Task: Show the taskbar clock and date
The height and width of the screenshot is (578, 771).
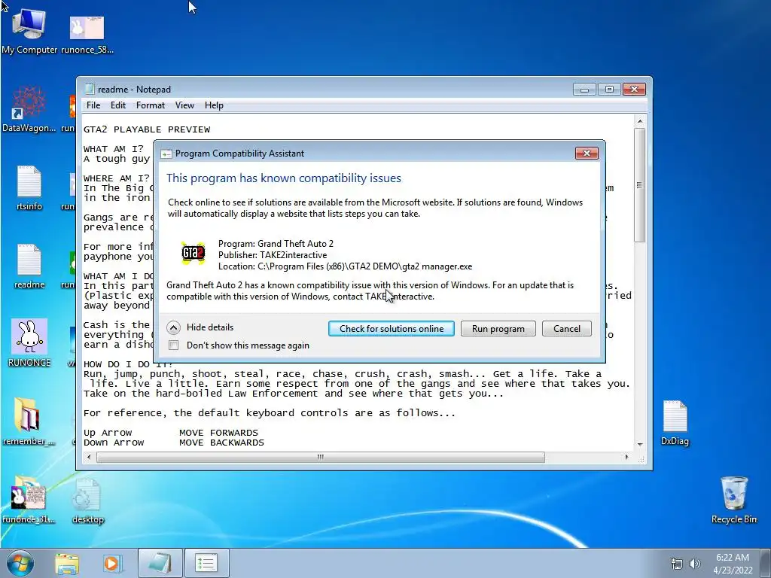Action: click(x=733, y=563)
